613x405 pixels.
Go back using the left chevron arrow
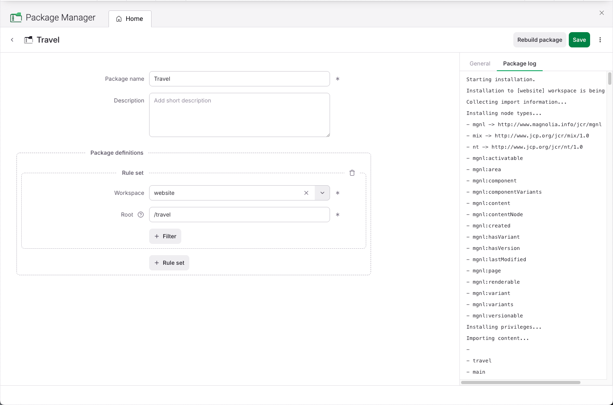click(x=12, y=40)
